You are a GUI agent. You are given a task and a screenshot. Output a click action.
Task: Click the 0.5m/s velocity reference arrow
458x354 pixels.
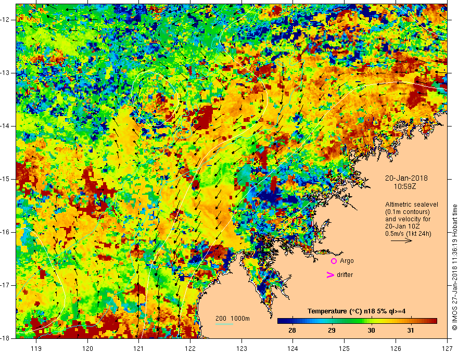tap(401, 241)
